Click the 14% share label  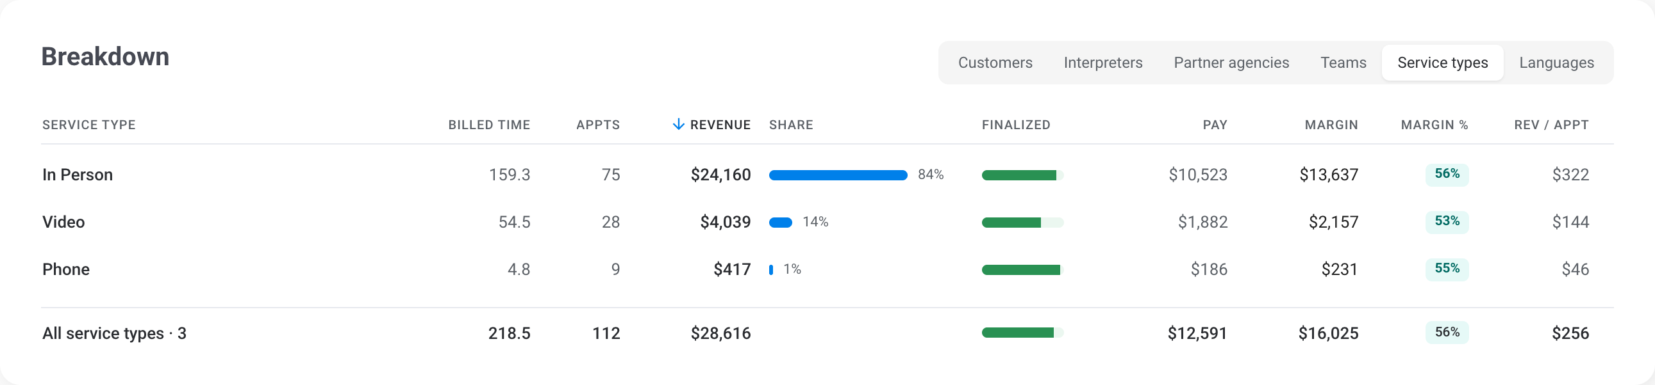pyautogui.click(x=815, y=222)
